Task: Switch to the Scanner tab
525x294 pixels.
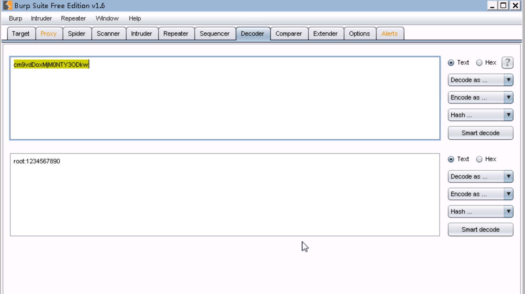Action: pyautogui.click(x=108, y=34)
